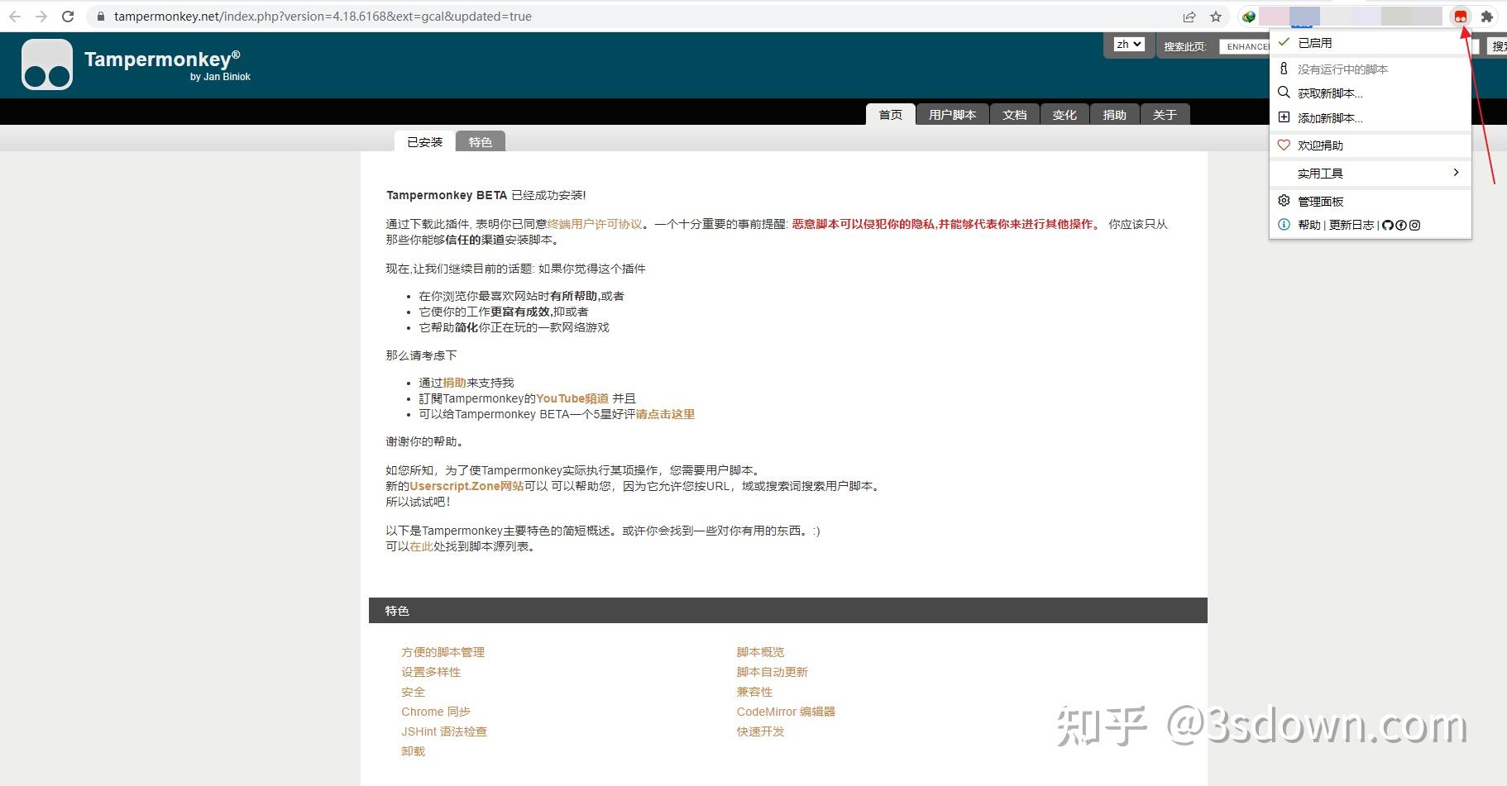
Task: Click the heart icon for 欢迎捐助
Action: [1320, 145]
